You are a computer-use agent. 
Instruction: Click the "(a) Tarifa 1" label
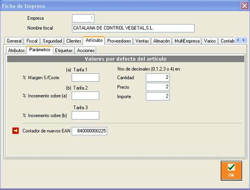tap(77, 70)
